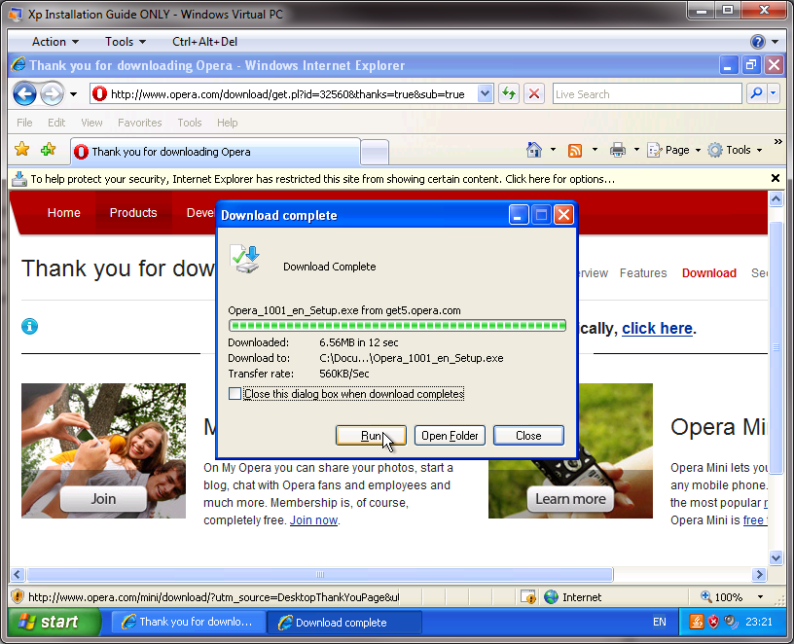Expand the Home button dropdown arrow
794x644 pixels.
point(553,150)
